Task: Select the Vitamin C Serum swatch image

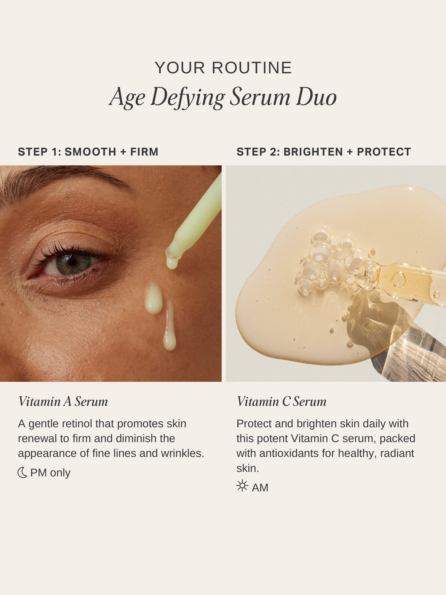Action: tap(336, 274)
